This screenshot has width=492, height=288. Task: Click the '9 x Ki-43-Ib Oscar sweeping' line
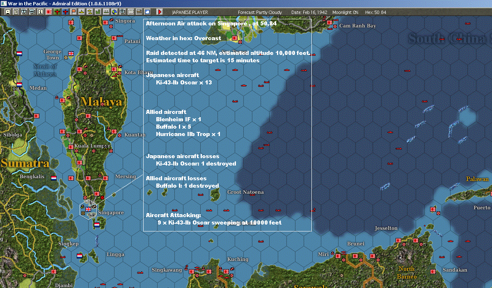click(x=220, y=222)
